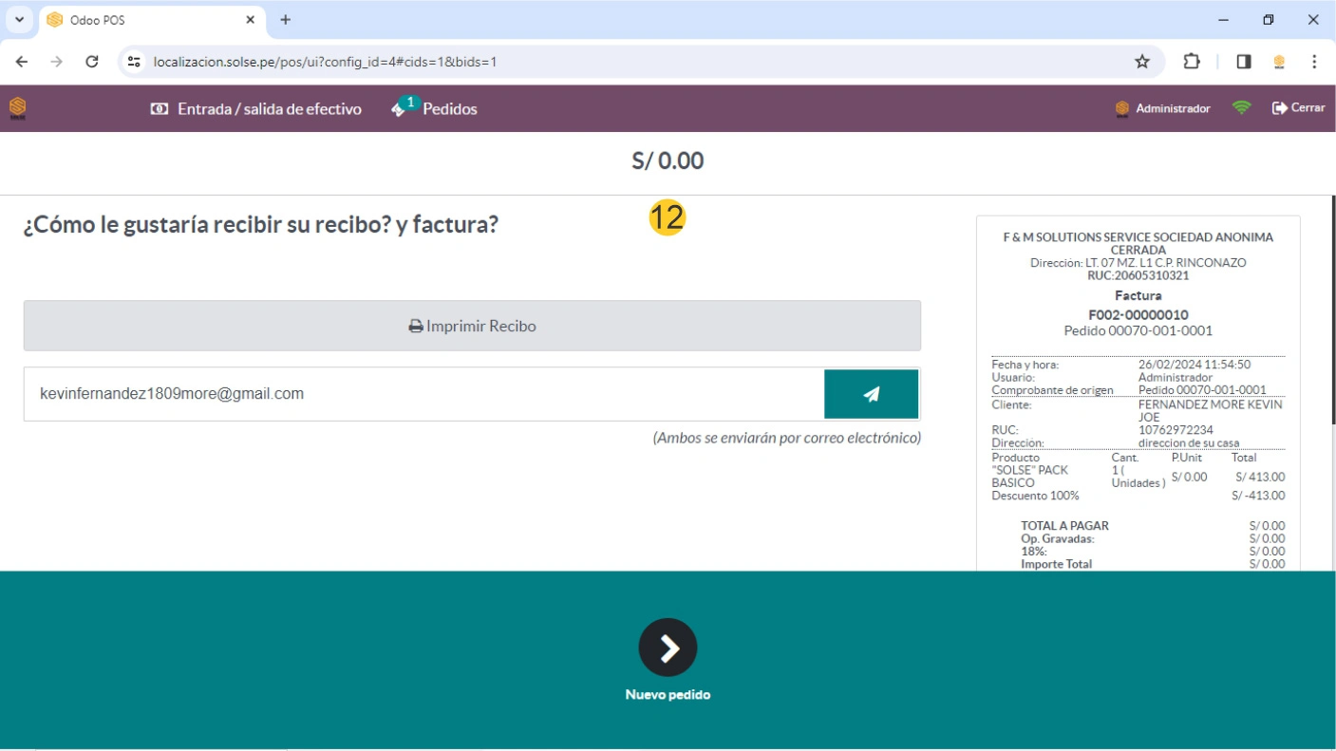Open the browser extensions puzzle icon
1336x751 pixels.
point(1192,62)
